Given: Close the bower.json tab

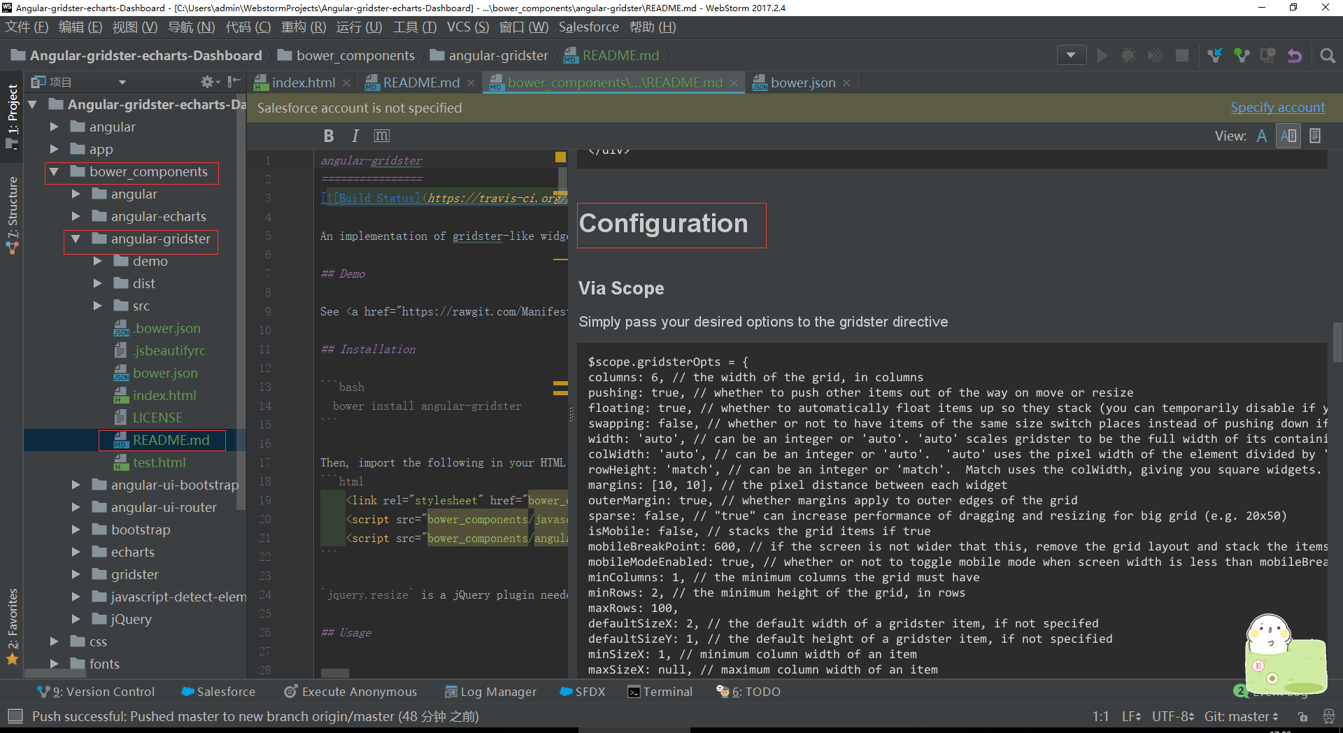Looking at the screenshot, I should click(x=846, y=83).
